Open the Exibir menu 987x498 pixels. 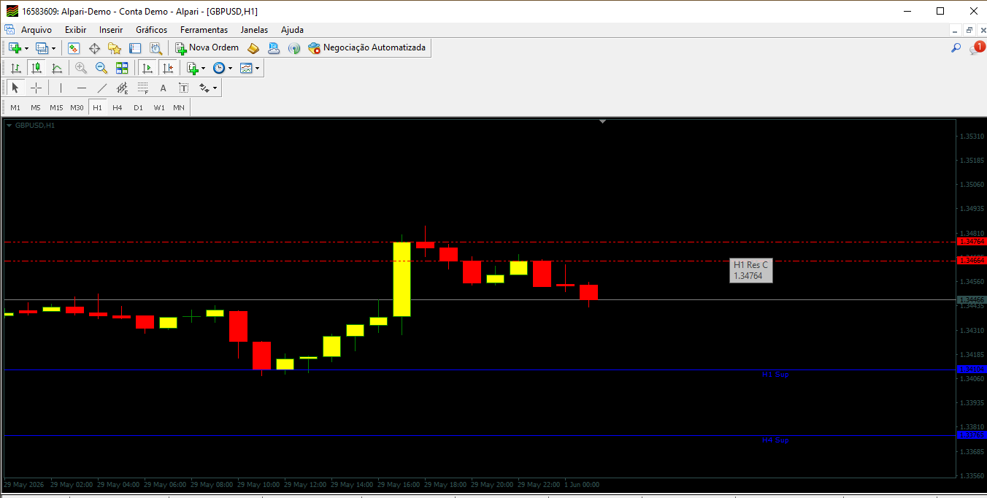[x=75, y=30]
